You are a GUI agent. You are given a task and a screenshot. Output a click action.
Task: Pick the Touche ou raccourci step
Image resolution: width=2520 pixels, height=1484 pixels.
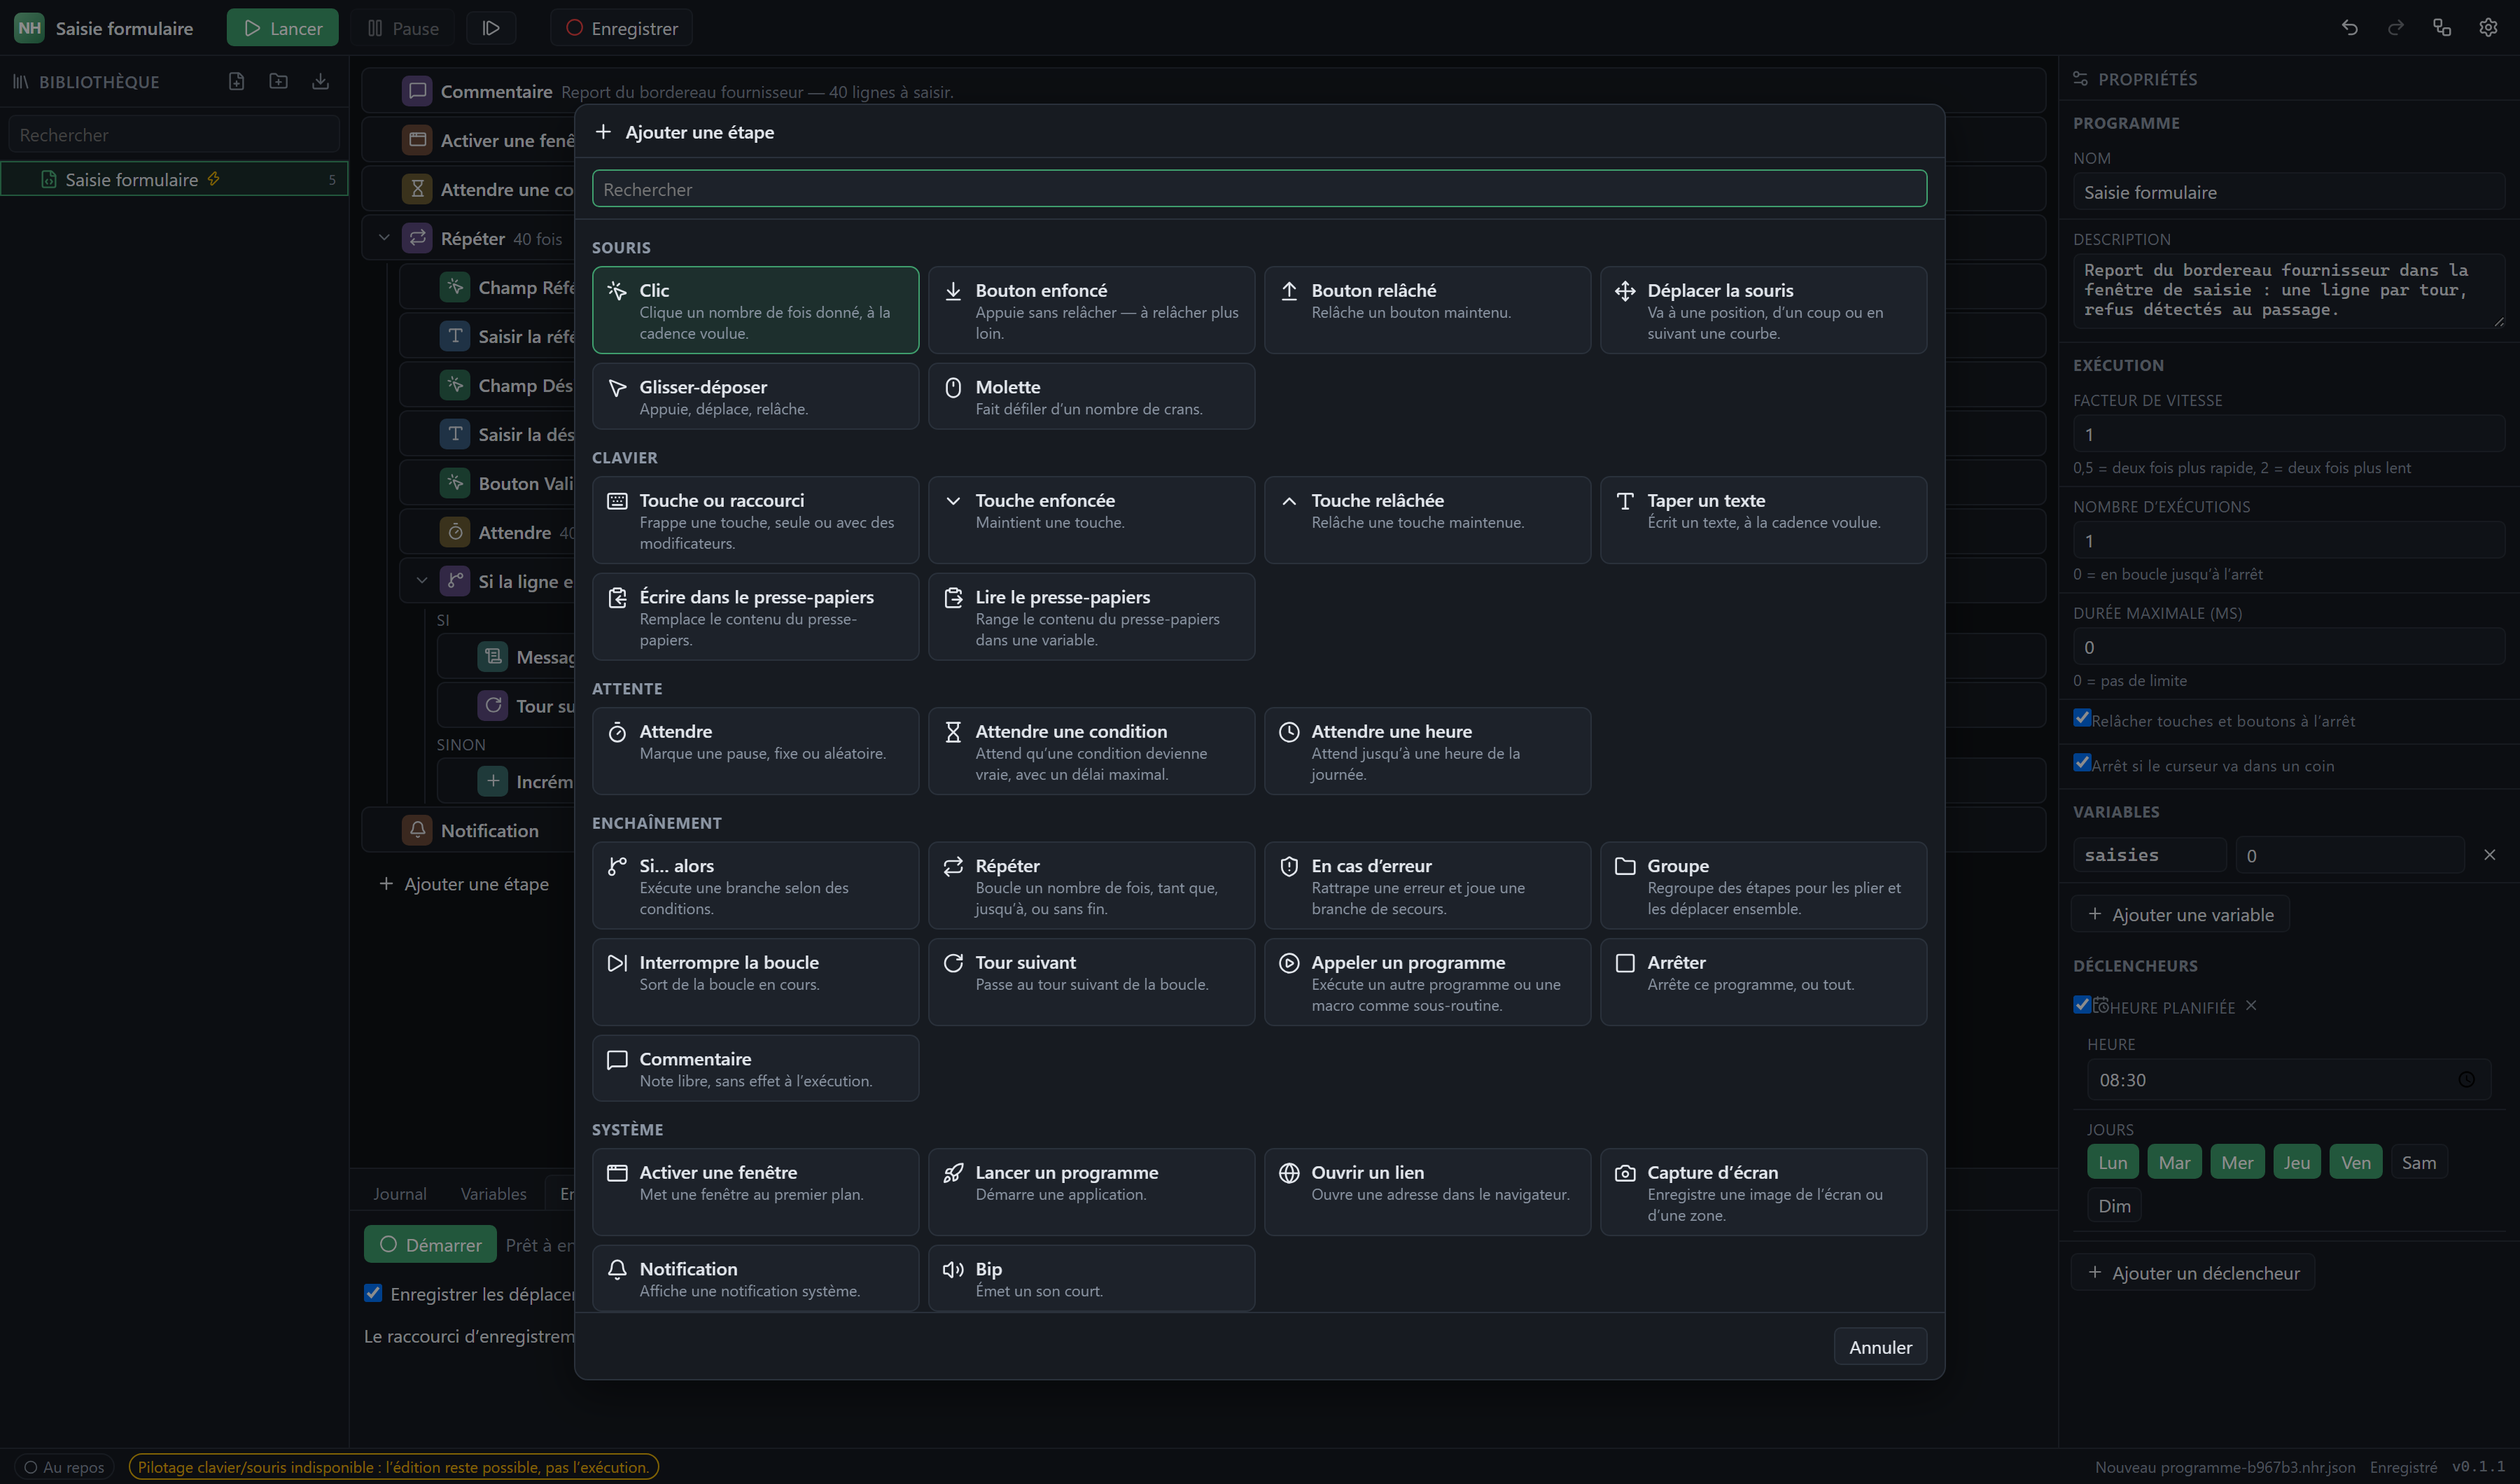click(x=755, y=520)
